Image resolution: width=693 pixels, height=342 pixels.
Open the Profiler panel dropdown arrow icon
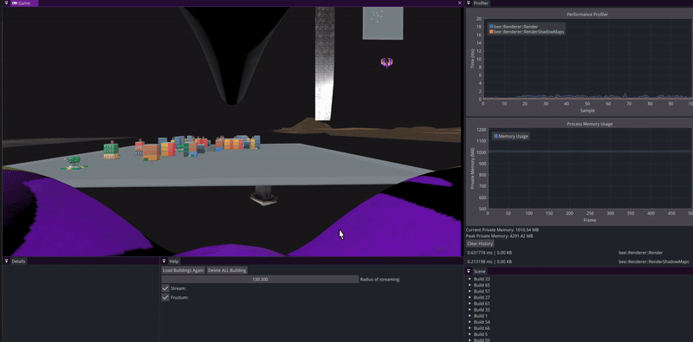point(469,3)
